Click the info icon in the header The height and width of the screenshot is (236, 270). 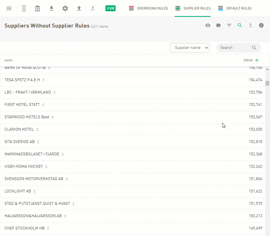click(261, 25)
